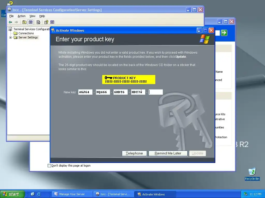Click the second product key field HQ466
Screen dimensions: 265x198
103,92
